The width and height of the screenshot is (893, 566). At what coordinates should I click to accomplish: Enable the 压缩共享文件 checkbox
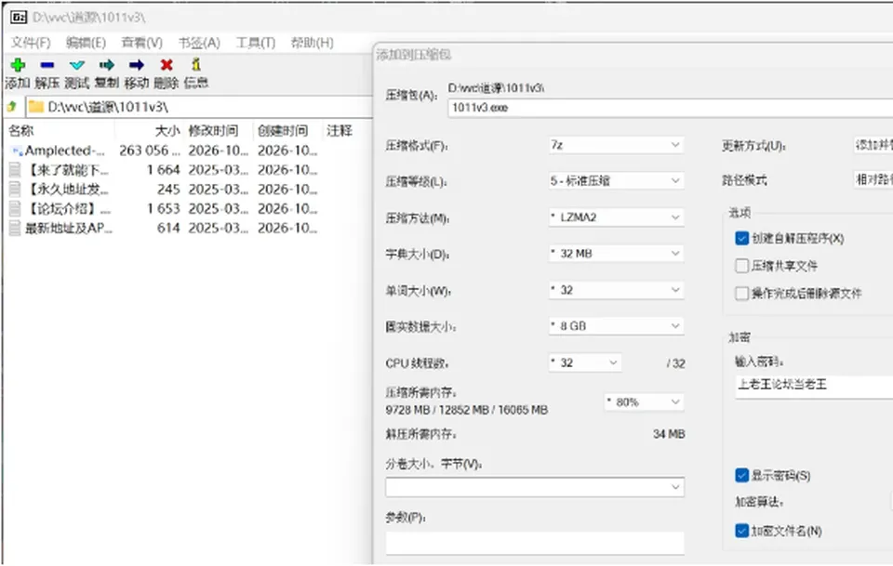(741, 266)
